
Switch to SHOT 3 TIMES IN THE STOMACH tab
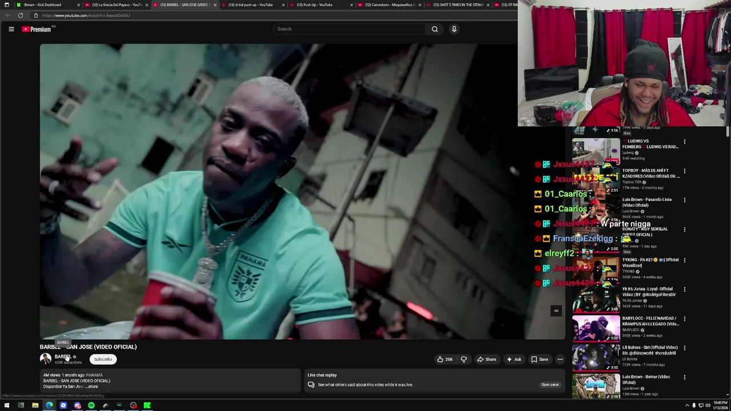pos(457,5)
